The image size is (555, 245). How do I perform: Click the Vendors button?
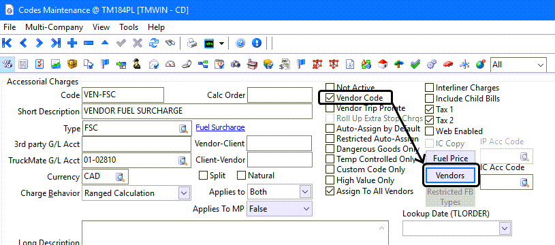450,175
